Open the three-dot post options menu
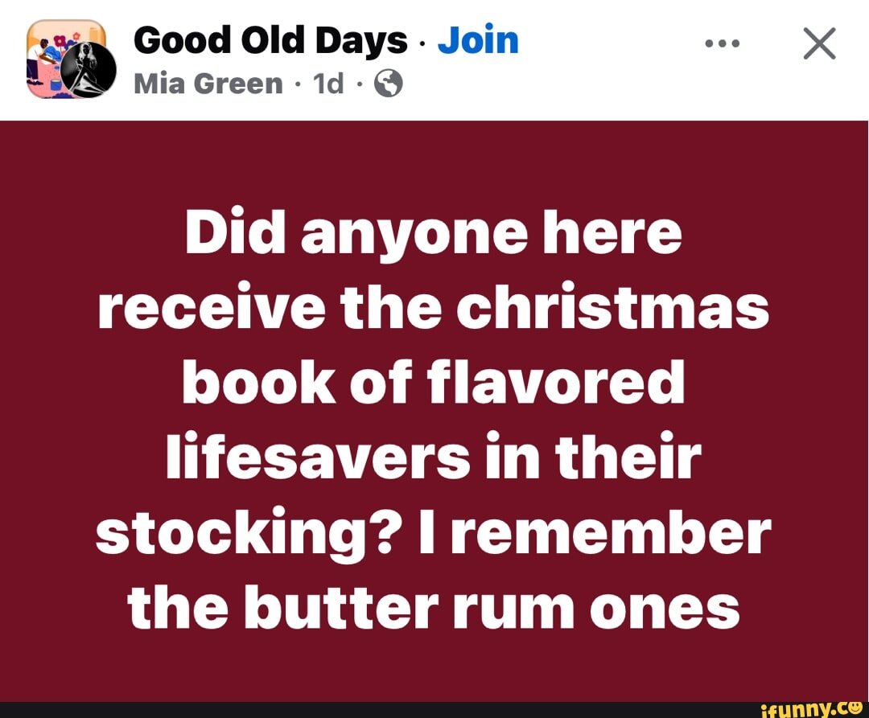 722,43
